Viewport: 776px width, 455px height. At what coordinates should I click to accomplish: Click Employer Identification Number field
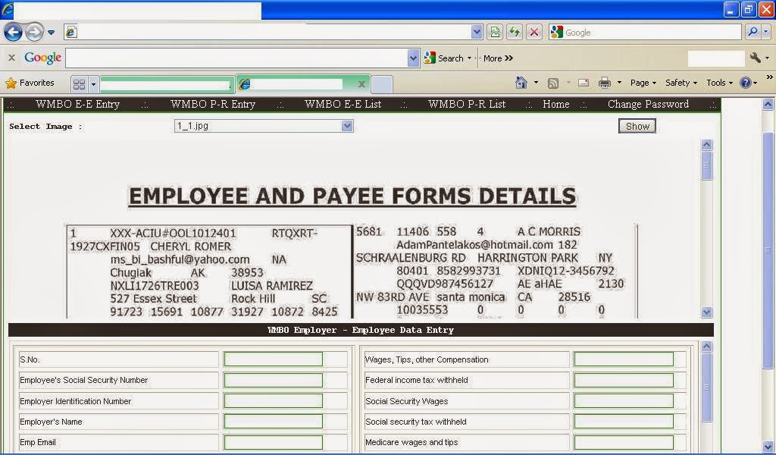(273, 401)
